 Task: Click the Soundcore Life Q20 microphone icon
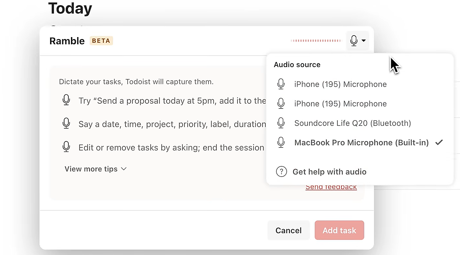pyautogui.click(x=281, y=123)
